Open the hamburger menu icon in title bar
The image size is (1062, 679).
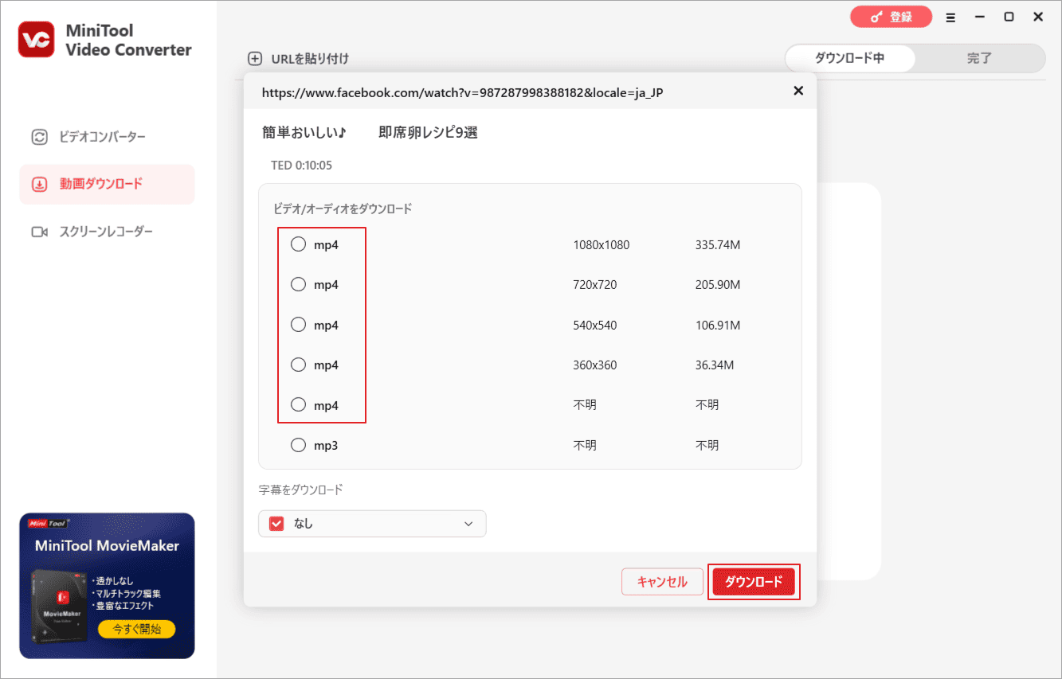point(950,17)
